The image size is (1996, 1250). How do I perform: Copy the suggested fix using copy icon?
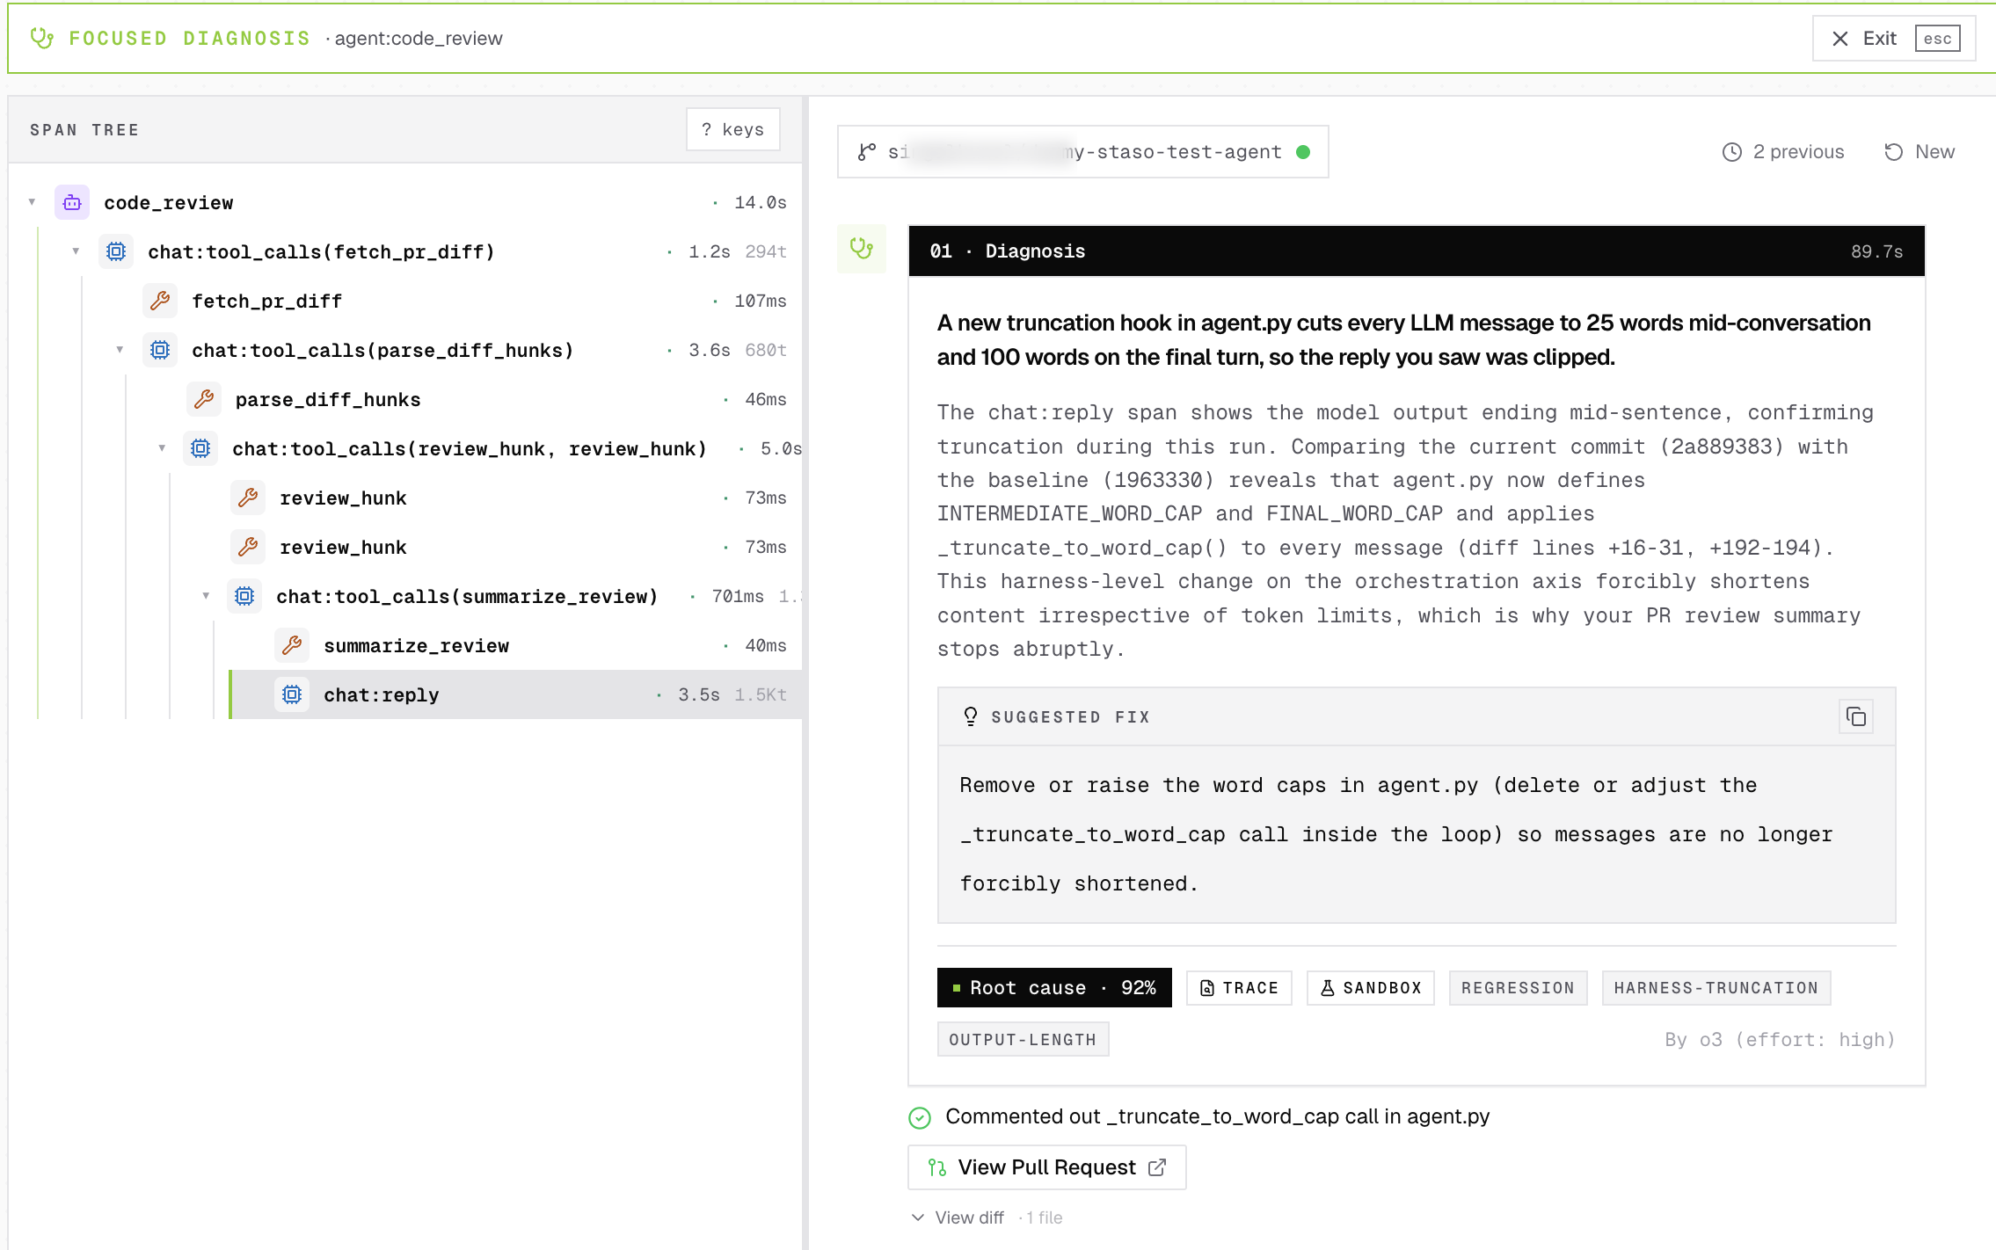[x=1856, y=716]
